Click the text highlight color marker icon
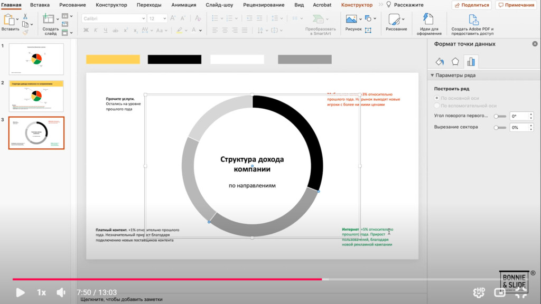The image size is (541, 304). 180,30
